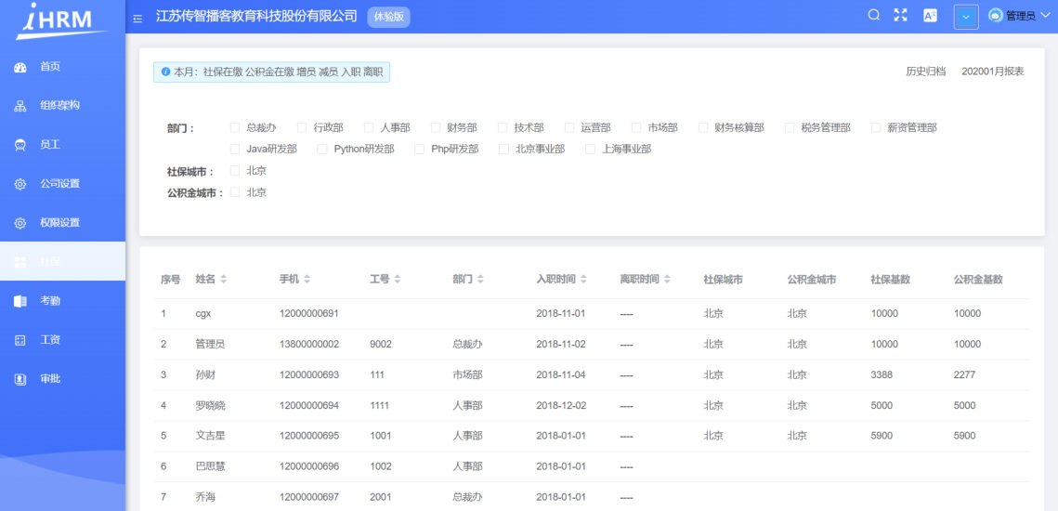Click the approval icon in the sidebar
Viewport: 1058px width, 511px height.
pos(20,379)
